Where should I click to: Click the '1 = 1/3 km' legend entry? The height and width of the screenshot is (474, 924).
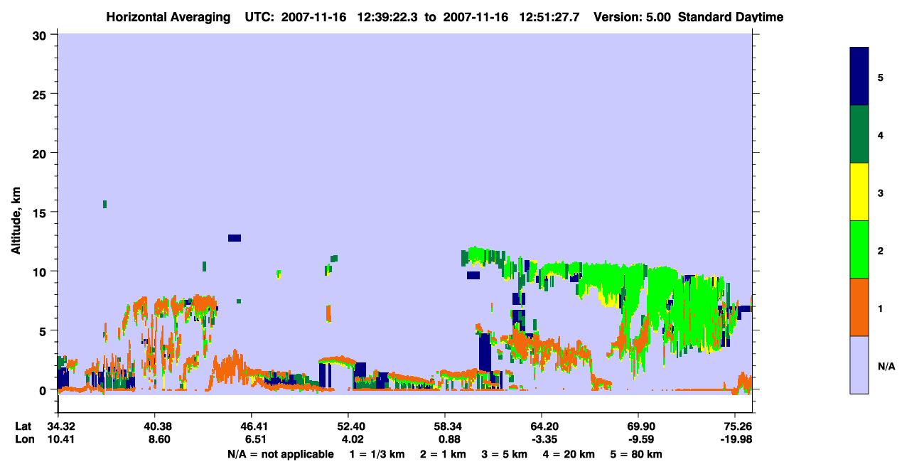coord(378,454)
